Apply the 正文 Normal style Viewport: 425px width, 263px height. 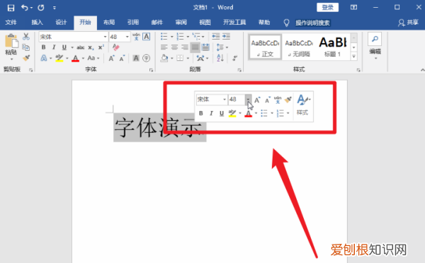pyautogui.click(x=265, y=47)
